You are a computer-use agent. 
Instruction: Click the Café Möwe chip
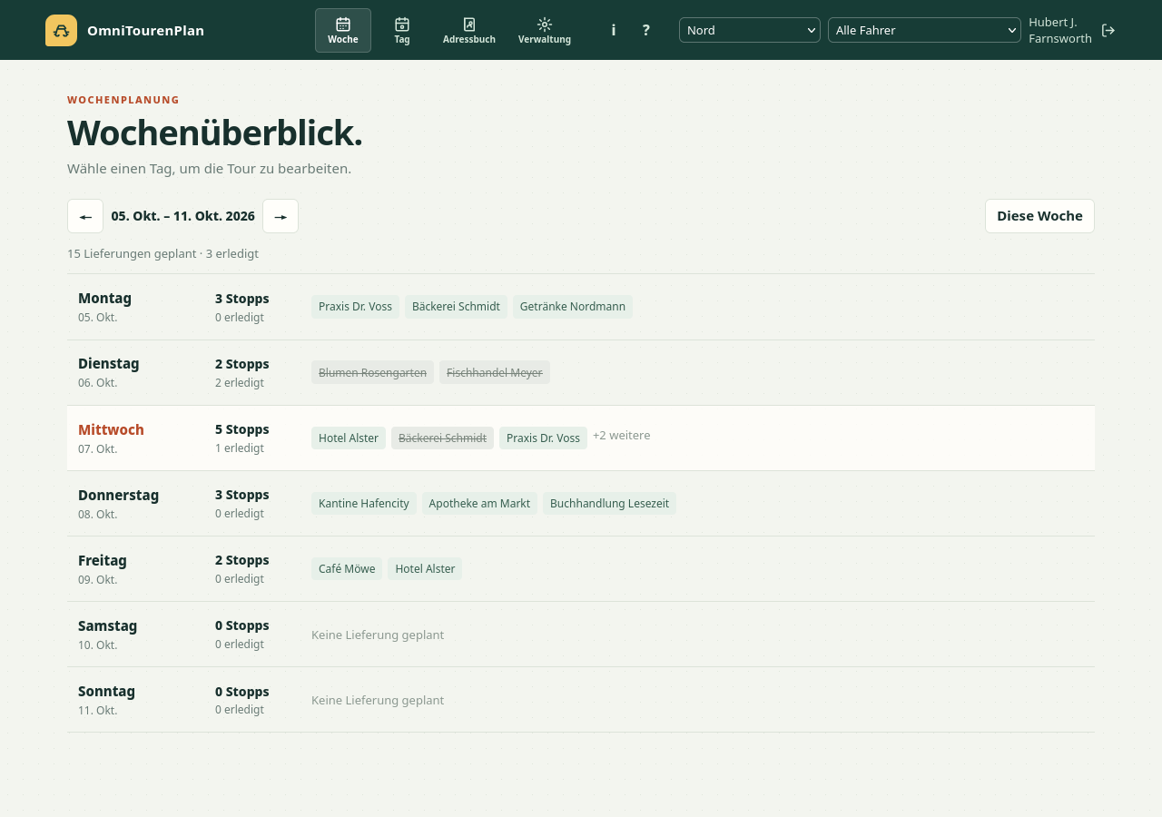[x=347, y=568]
